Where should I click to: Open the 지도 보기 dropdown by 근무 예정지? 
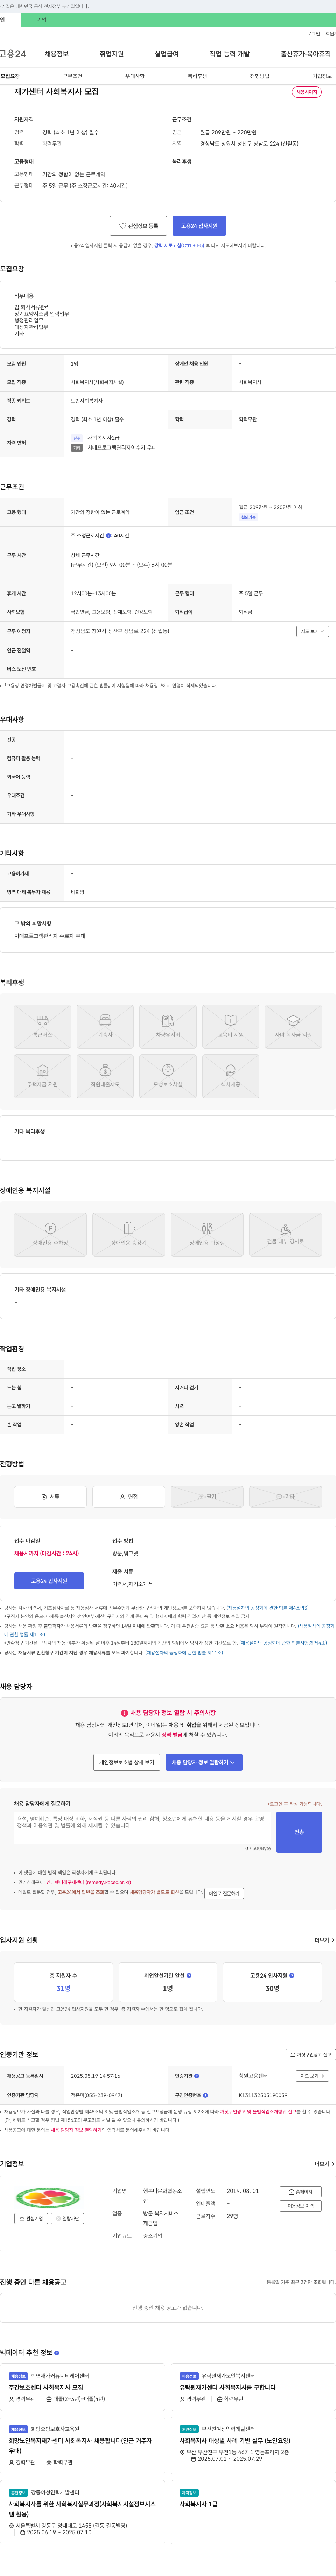tap(312, 631)
